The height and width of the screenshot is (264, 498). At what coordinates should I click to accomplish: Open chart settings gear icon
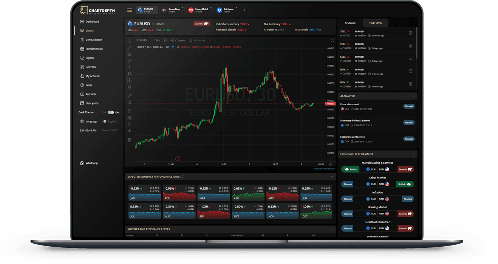pyautogui.click(x=331, y=164)
